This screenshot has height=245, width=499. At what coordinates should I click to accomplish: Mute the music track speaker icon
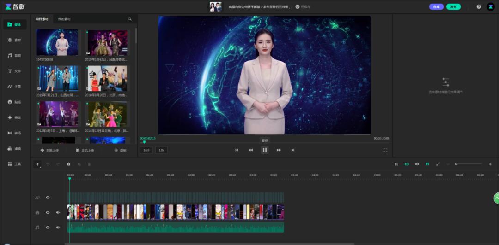[x=58, y=227]
